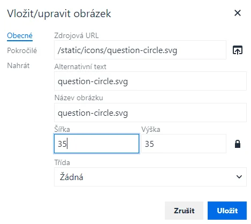The image size is (251, 224).
Task: Close the Vložit/upravit obrázek dialog
Action: pos(238,13)
